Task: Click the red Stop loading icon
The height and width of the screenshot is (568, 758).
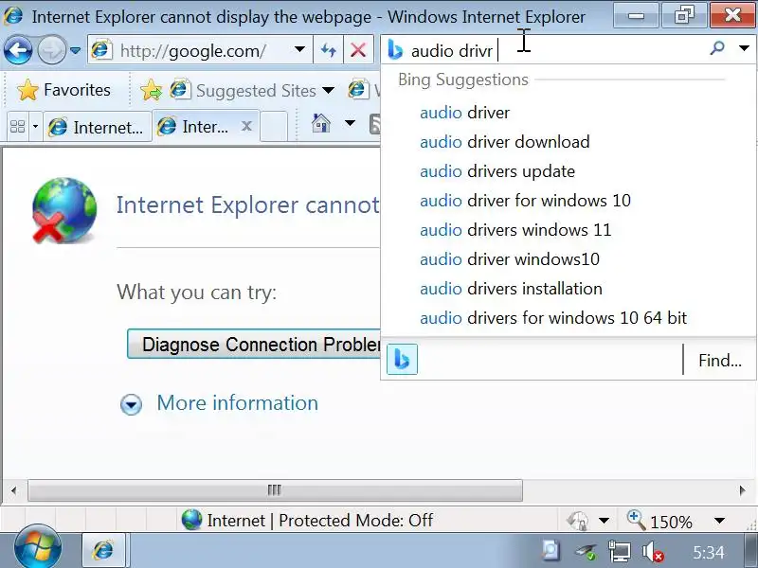Action: [358, 50]
